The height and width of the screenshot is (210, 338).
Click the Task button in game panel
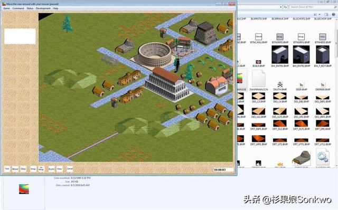tap(7, 169)
